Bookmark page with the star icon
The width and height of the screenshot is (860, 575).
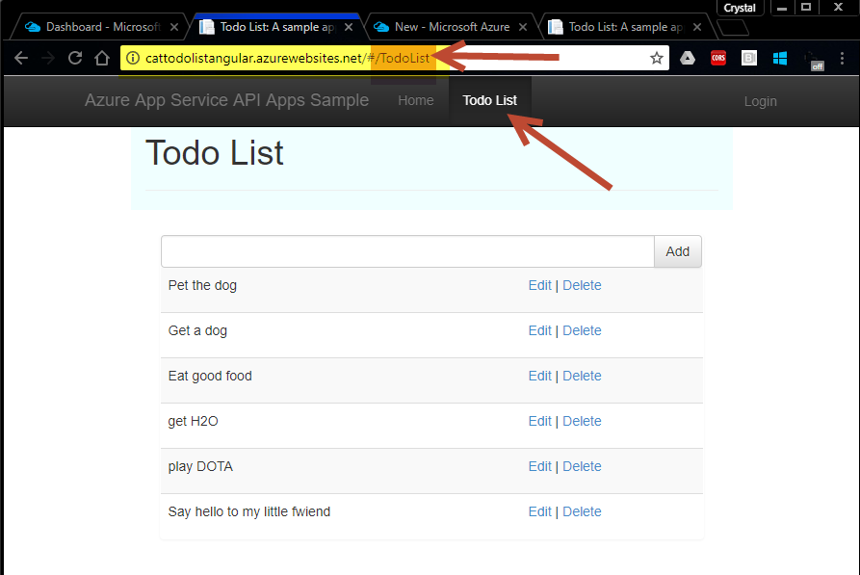[x=657, y=58]
